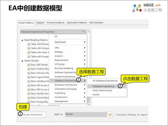Select Basic PostgreSQL row
The width and height of the screenshot is (168, 126).
38,102
